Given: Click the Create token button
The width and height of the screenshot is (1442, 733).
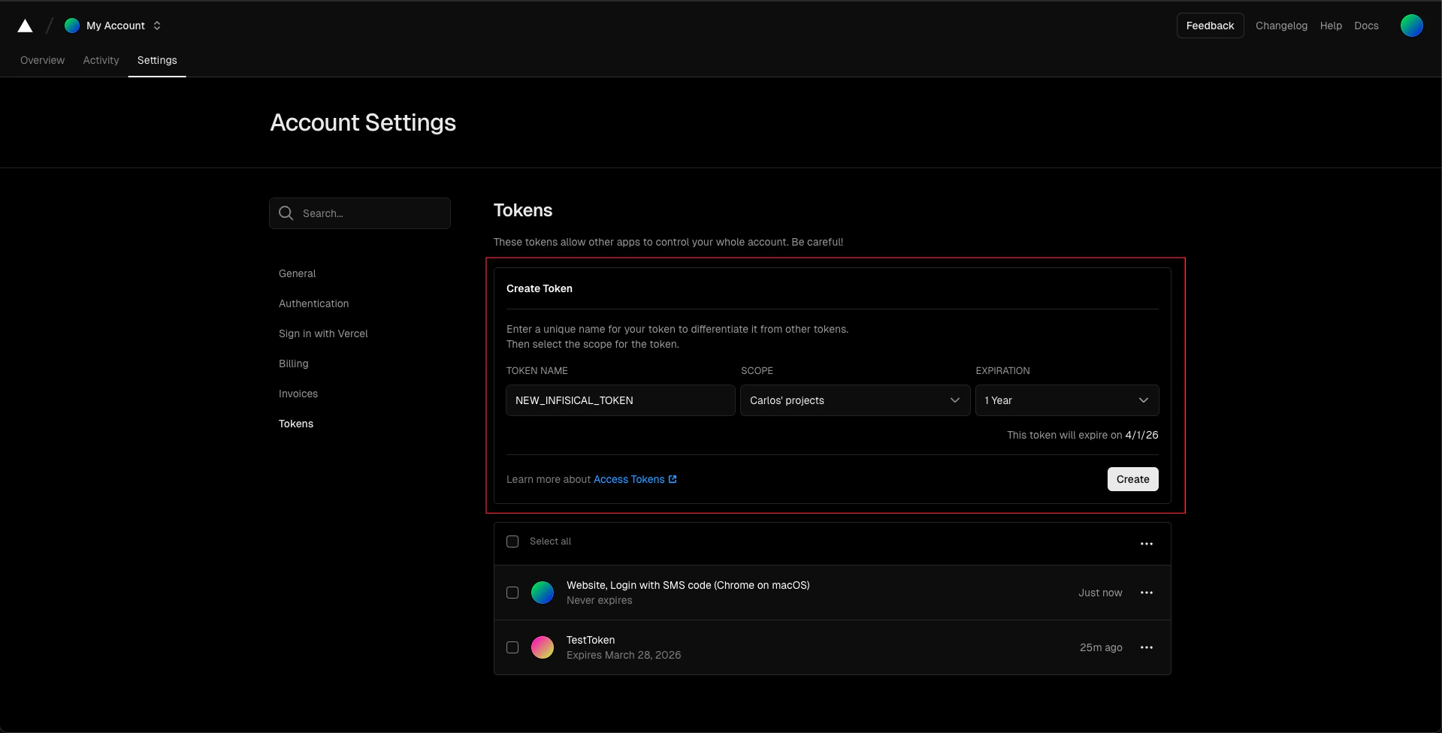Looking at the screenshot, I should [x=1132, y=479].
